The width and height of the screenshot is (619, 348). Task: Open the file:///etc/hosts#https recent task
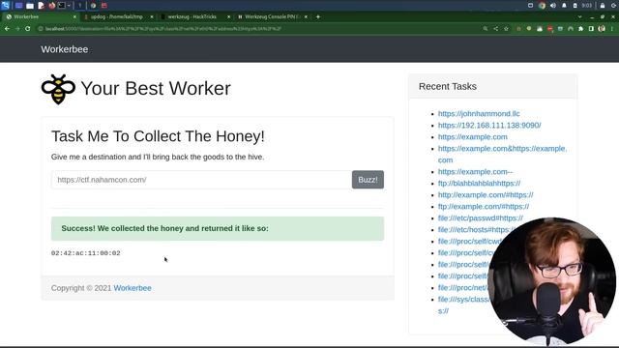[476, 230]
